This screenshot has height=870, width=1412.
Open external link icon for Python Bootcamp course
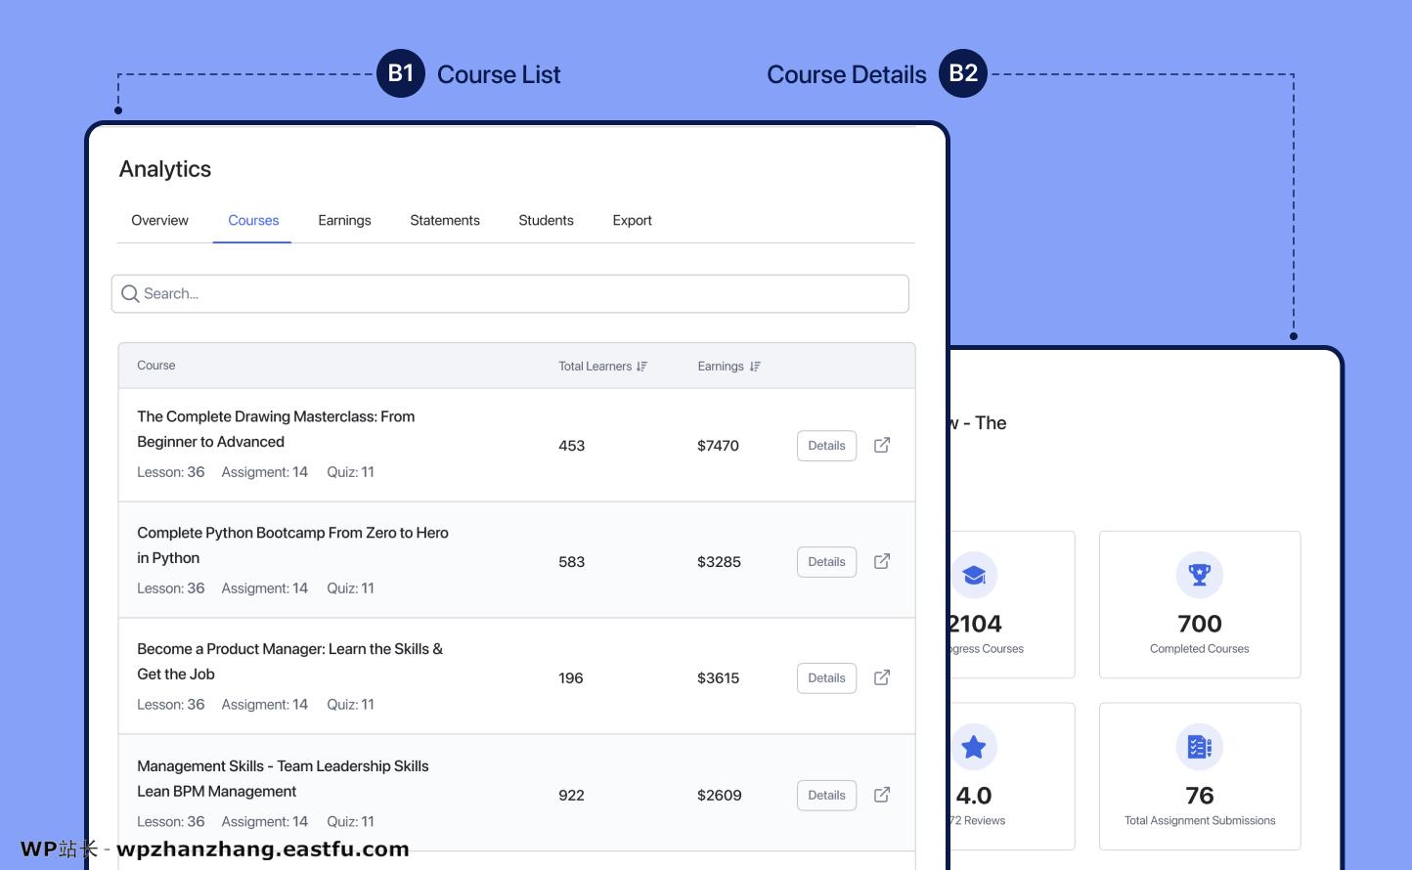(x=881, y=561)
